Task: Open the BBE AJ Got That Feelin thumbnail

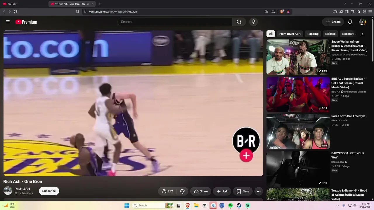Action: pos(298,94)
